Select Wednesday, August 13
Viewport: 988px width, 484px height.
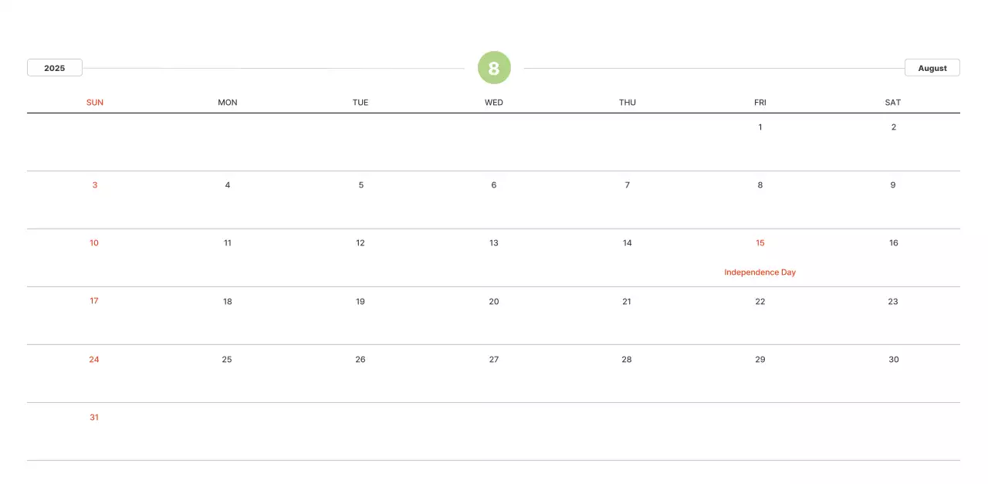[494, 243]
